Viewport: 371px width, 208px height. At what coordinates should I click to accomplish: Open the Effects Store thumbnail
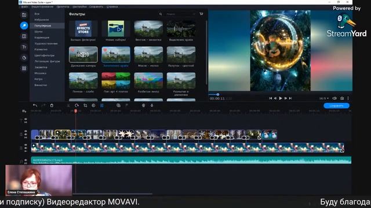(x=83, y=29)
